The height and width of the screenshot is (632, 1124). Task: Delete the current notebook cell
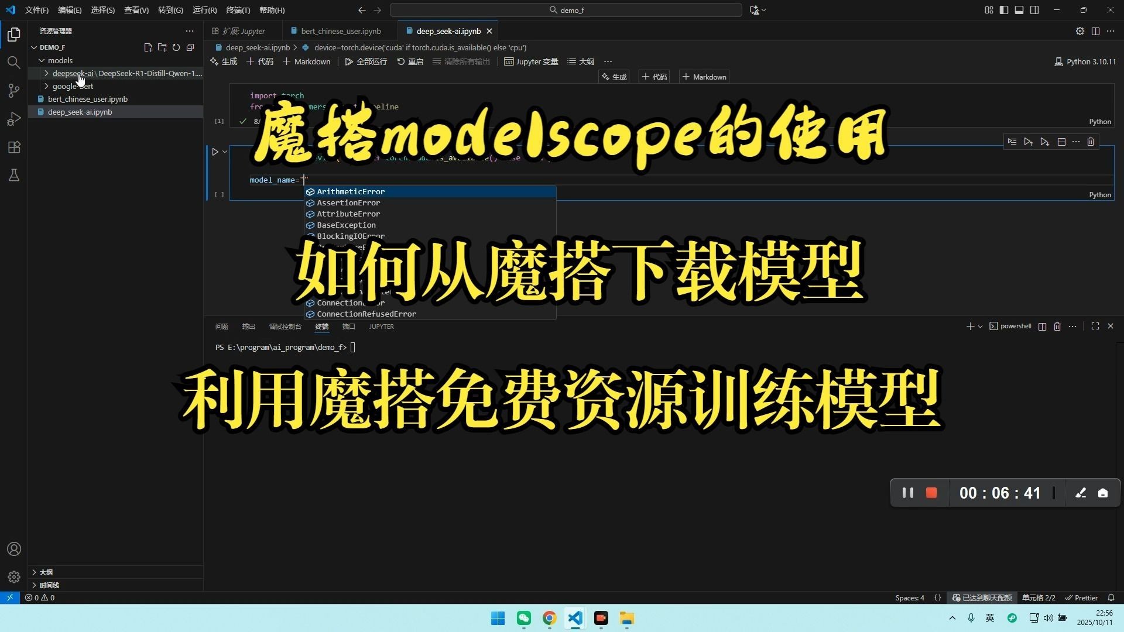(x=1090, y=142)
